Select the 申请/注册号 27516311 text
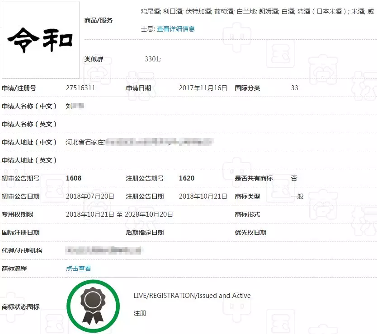Viewport: 377px width, 334px height. click(x=84, y=88)
